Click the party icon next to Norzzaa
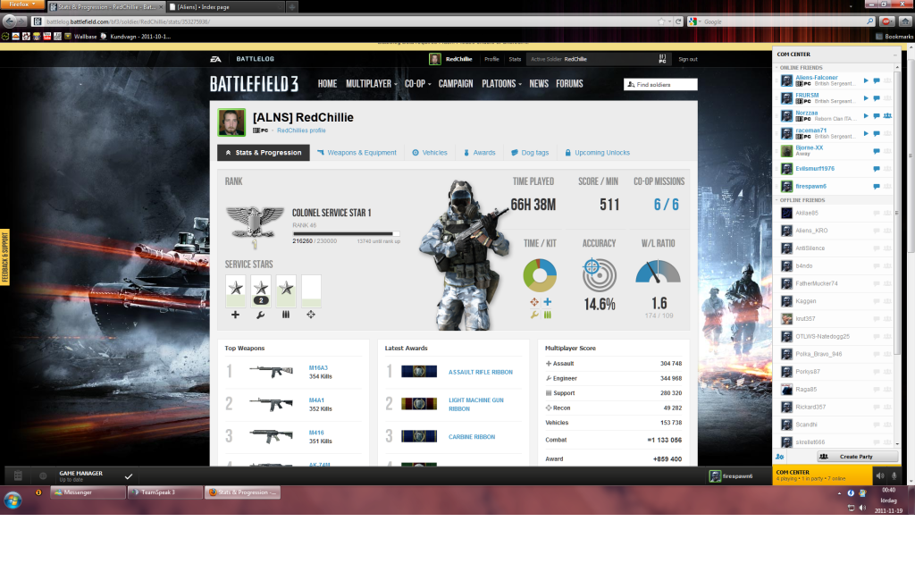 [887, 115]
